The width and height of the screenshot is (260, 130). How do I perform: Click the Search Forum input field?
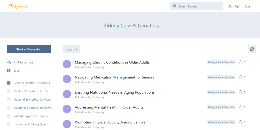coord(197,6)
